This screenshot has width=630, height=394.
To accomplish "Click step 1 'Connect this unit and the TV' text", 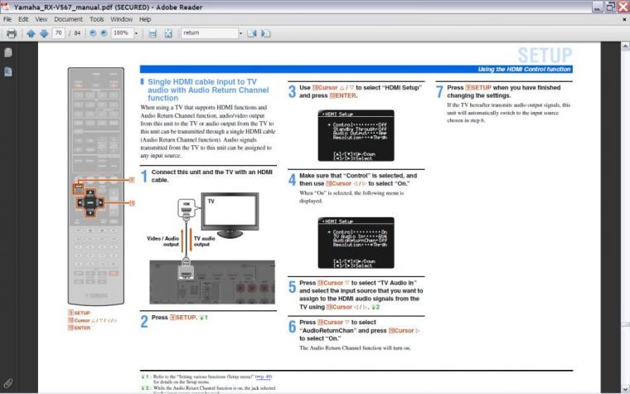I will pos(211,176).
